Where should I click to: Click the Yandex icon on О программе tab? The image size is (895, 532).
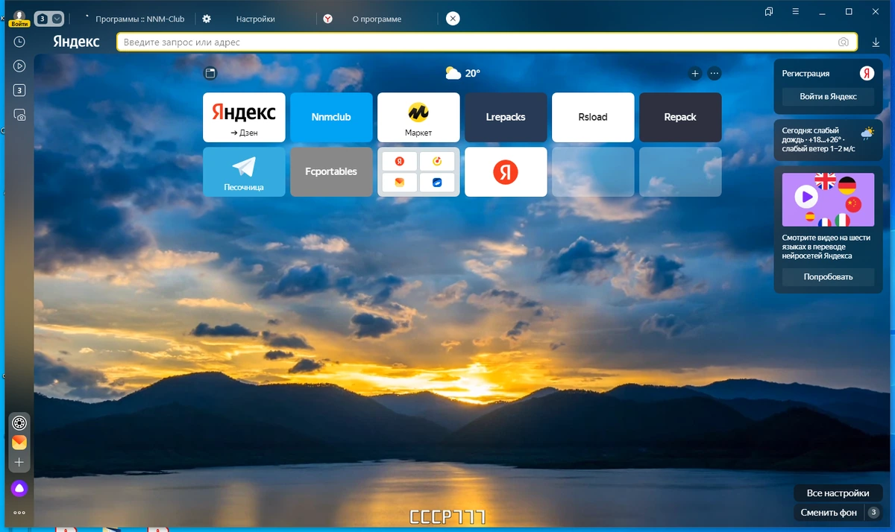pyautogui.click(x=328, y=19)
